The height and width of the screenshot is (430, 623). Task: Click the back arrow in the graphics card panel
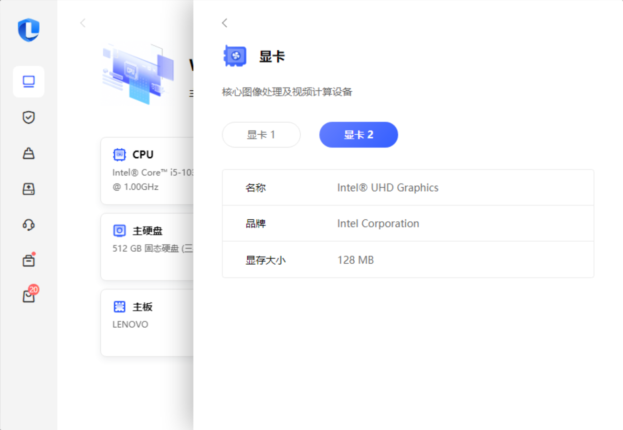point(224,23)
